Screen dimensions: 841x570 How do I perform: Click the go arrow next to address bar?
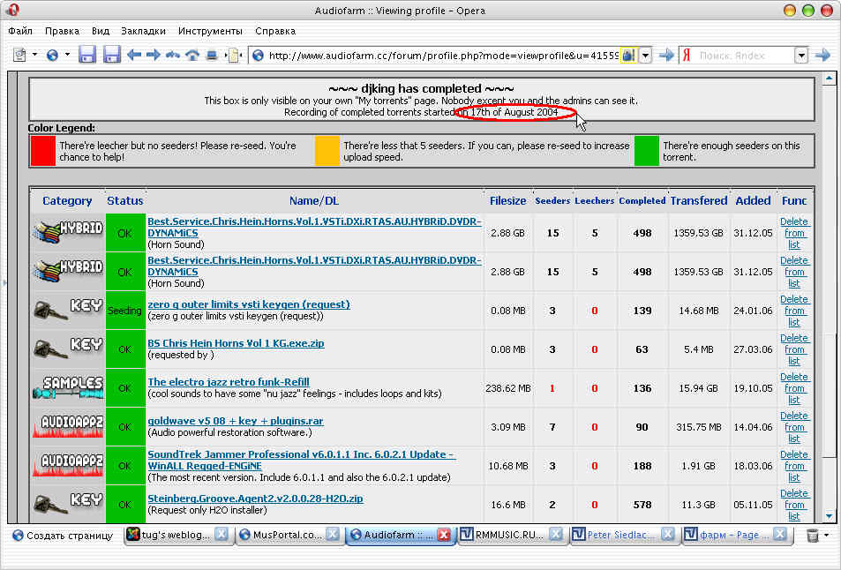pos(666,56)
